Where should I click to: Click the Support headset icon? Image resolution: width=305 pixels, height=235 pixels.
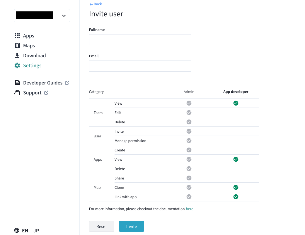[x=17, y=93]
